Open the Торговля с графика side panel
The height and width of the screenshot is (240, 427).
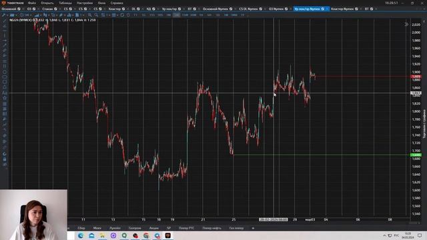coord(424,124)
